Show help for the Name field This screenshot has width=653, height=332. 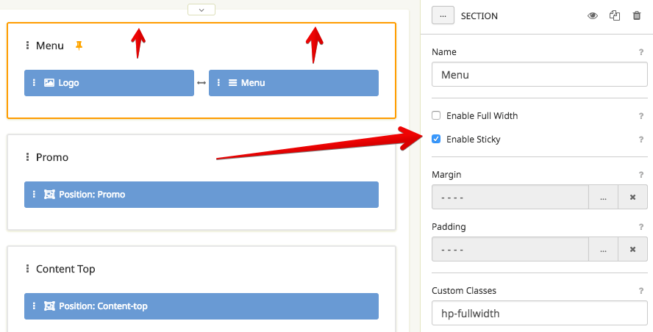641,52
